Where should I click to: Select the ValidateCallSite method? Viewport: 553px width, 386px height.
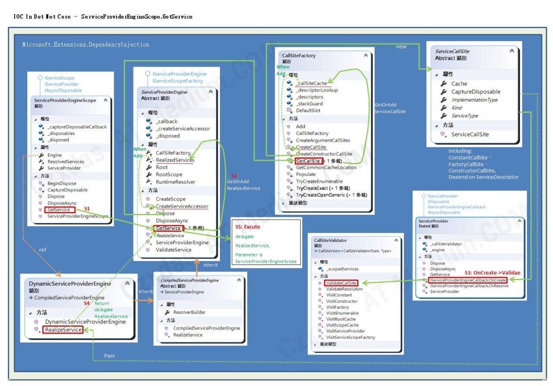pos(341,283)
